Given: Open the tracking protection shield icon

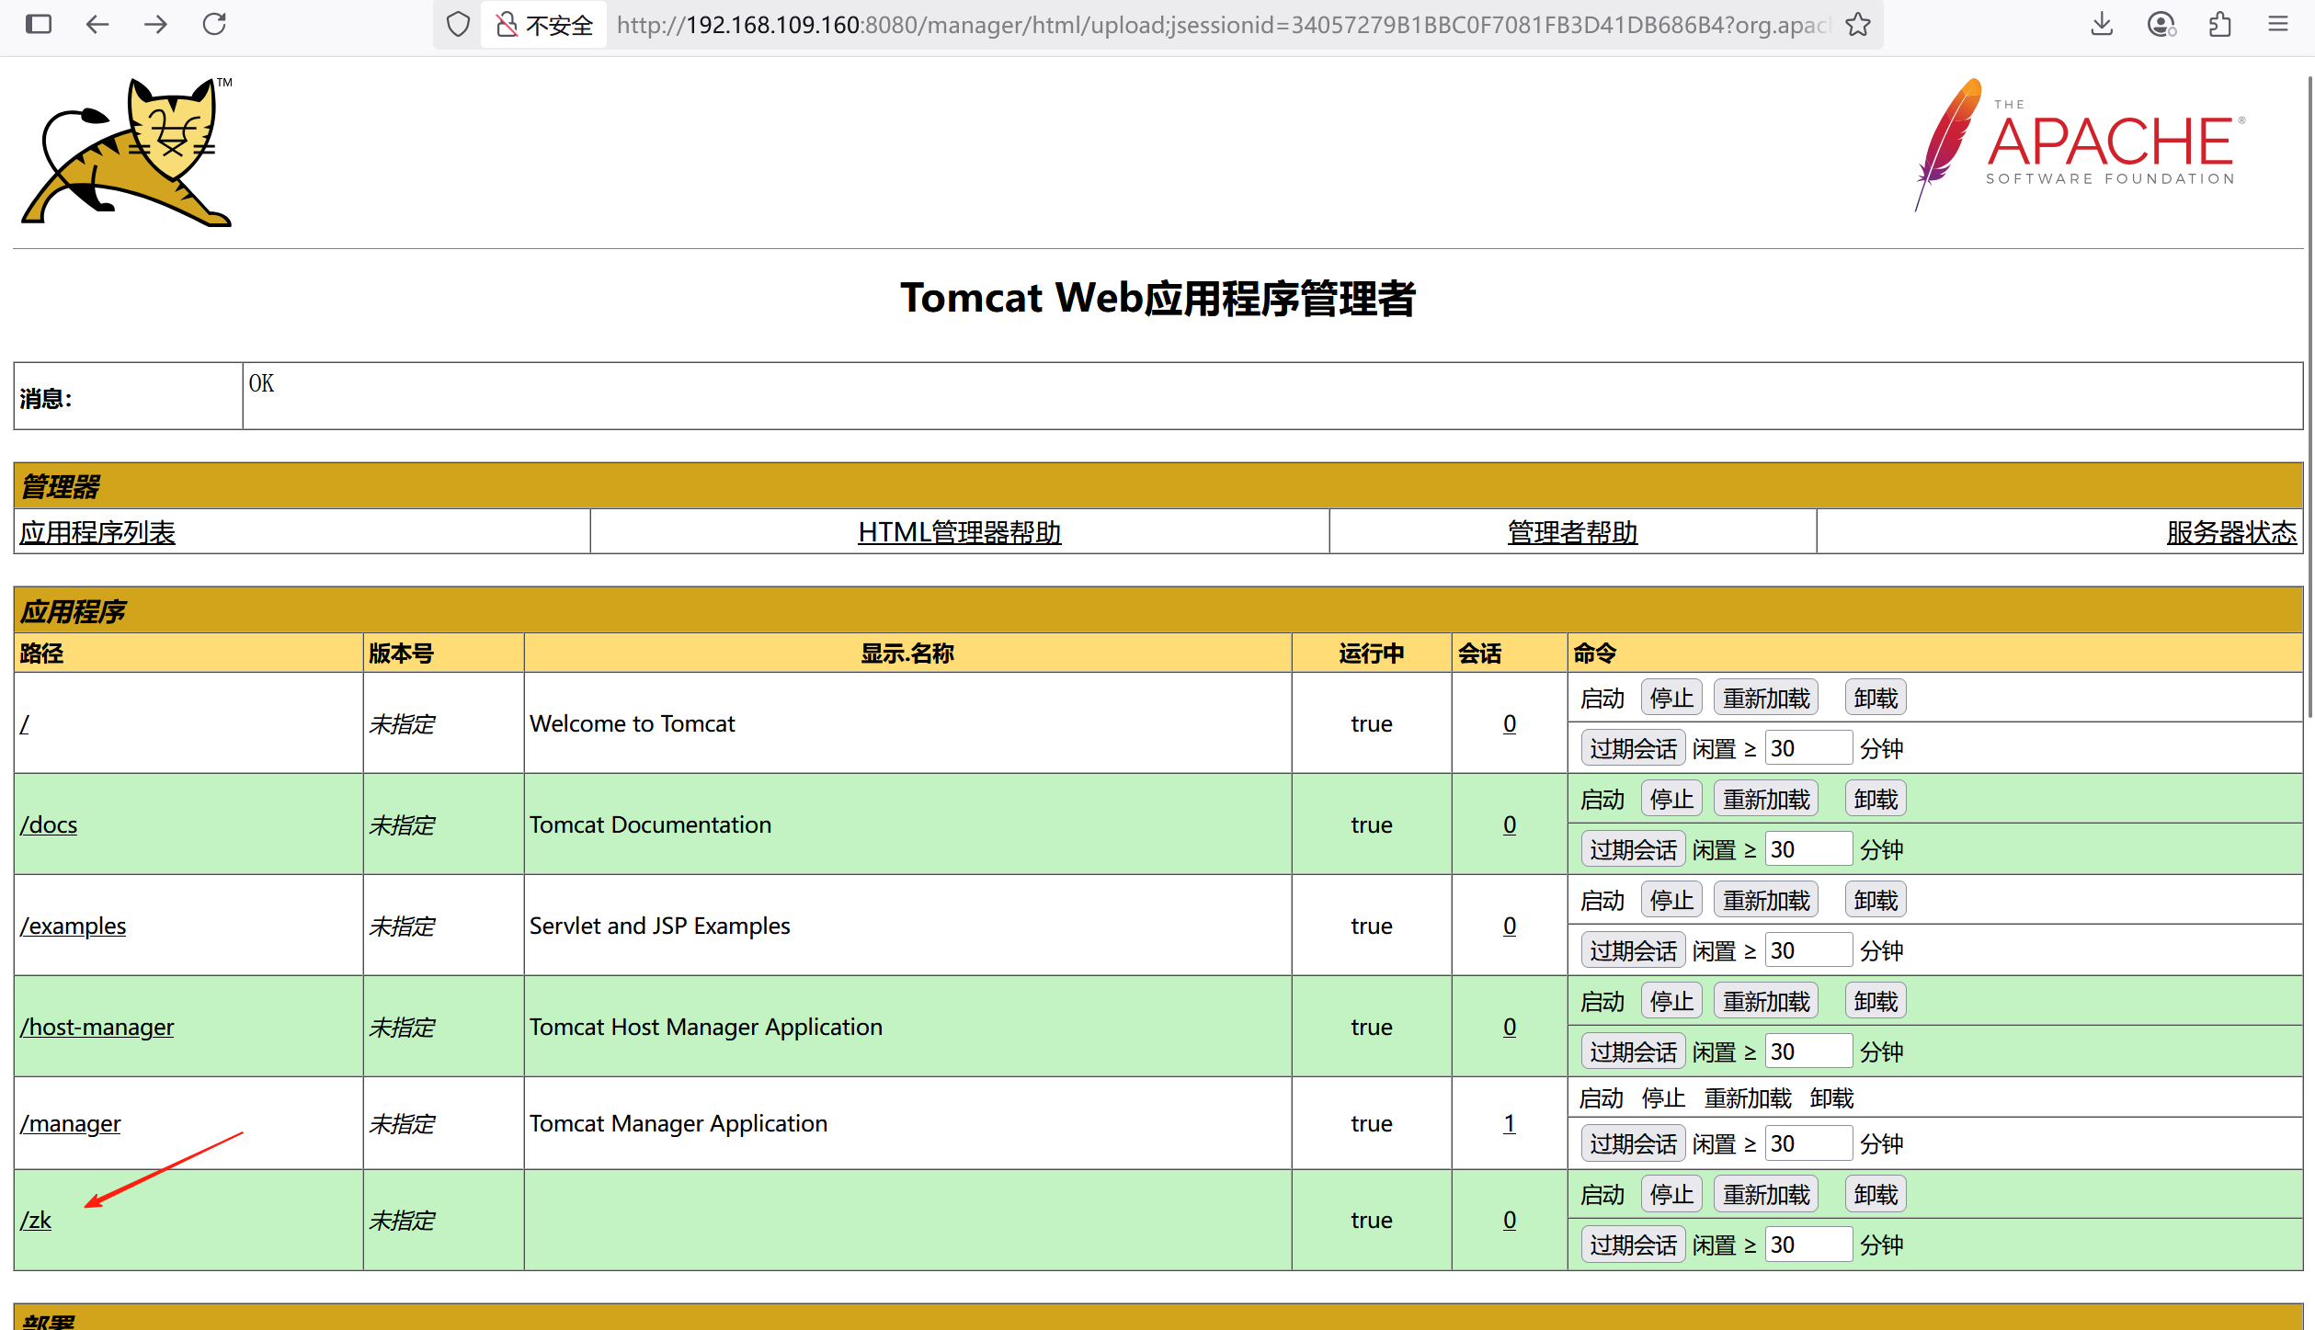Looking at the screenshot, I should (458, 25).
